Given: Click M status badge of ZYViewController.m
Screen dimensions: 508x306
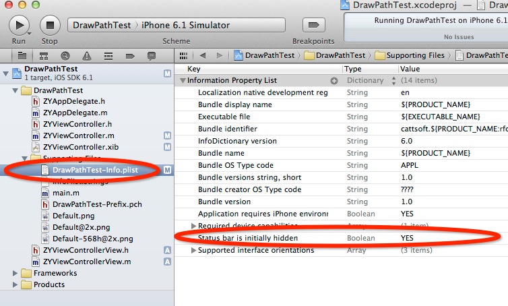Looking at the screenshot, I should (x=167, y=136).
